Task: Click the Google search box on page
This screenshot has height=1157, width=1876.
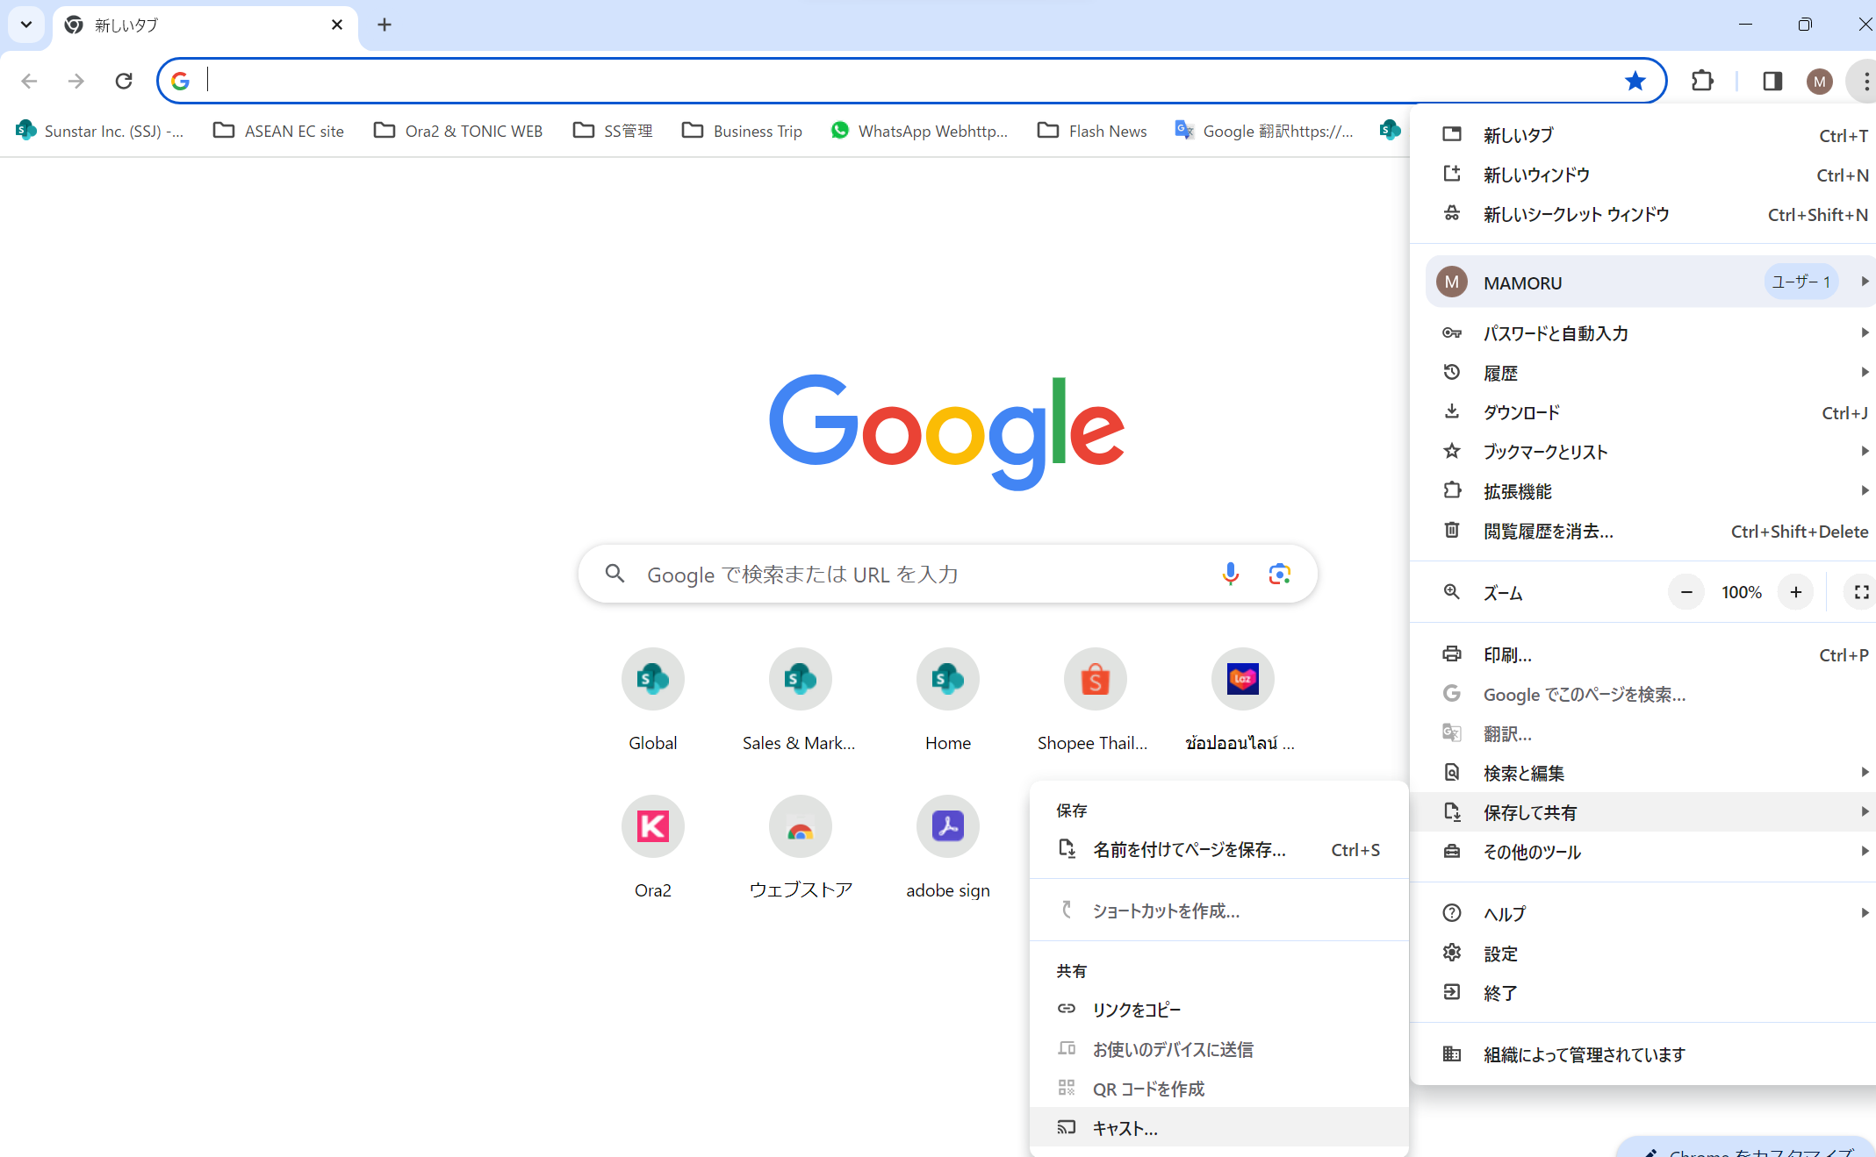Action: click(x=948, y=575)
